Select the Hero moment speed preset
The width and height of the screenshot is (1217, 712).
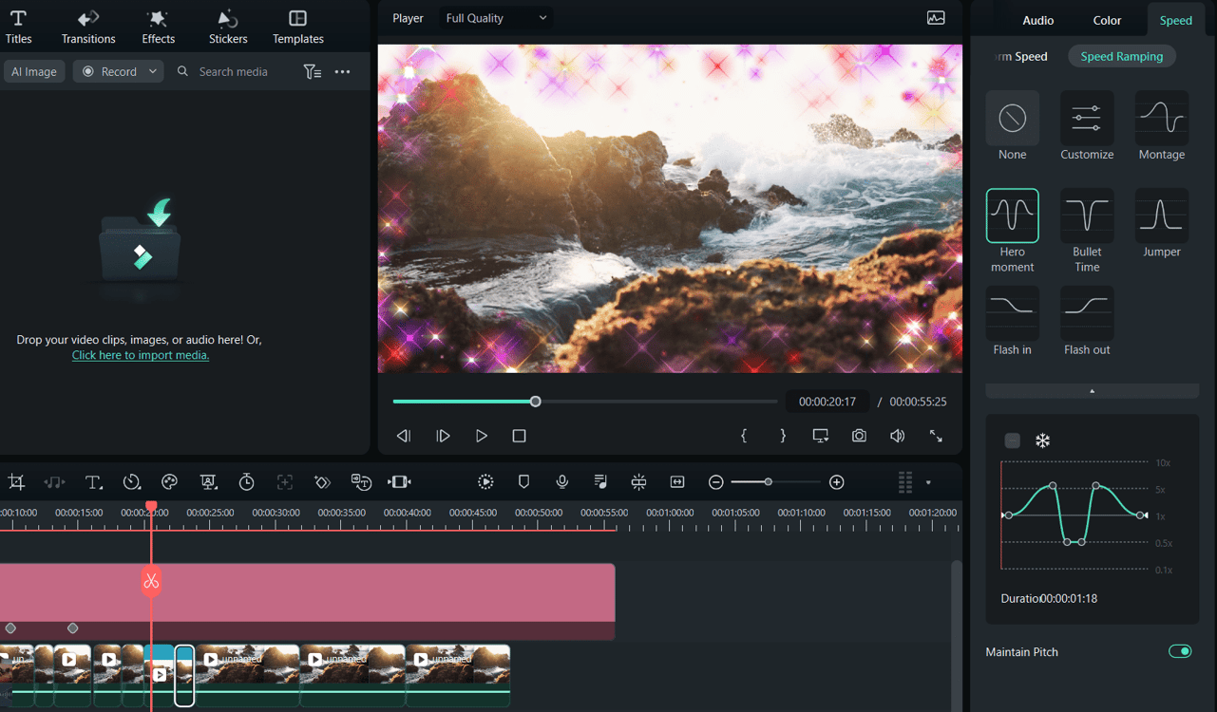[1012, 215]
